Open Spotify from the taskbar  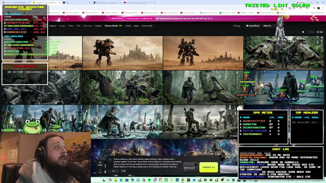point(149,180)
